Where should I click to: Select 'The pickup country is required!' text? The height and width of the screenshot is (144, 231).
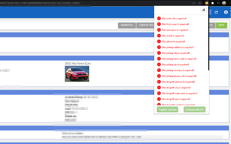(x=178, y=70)
